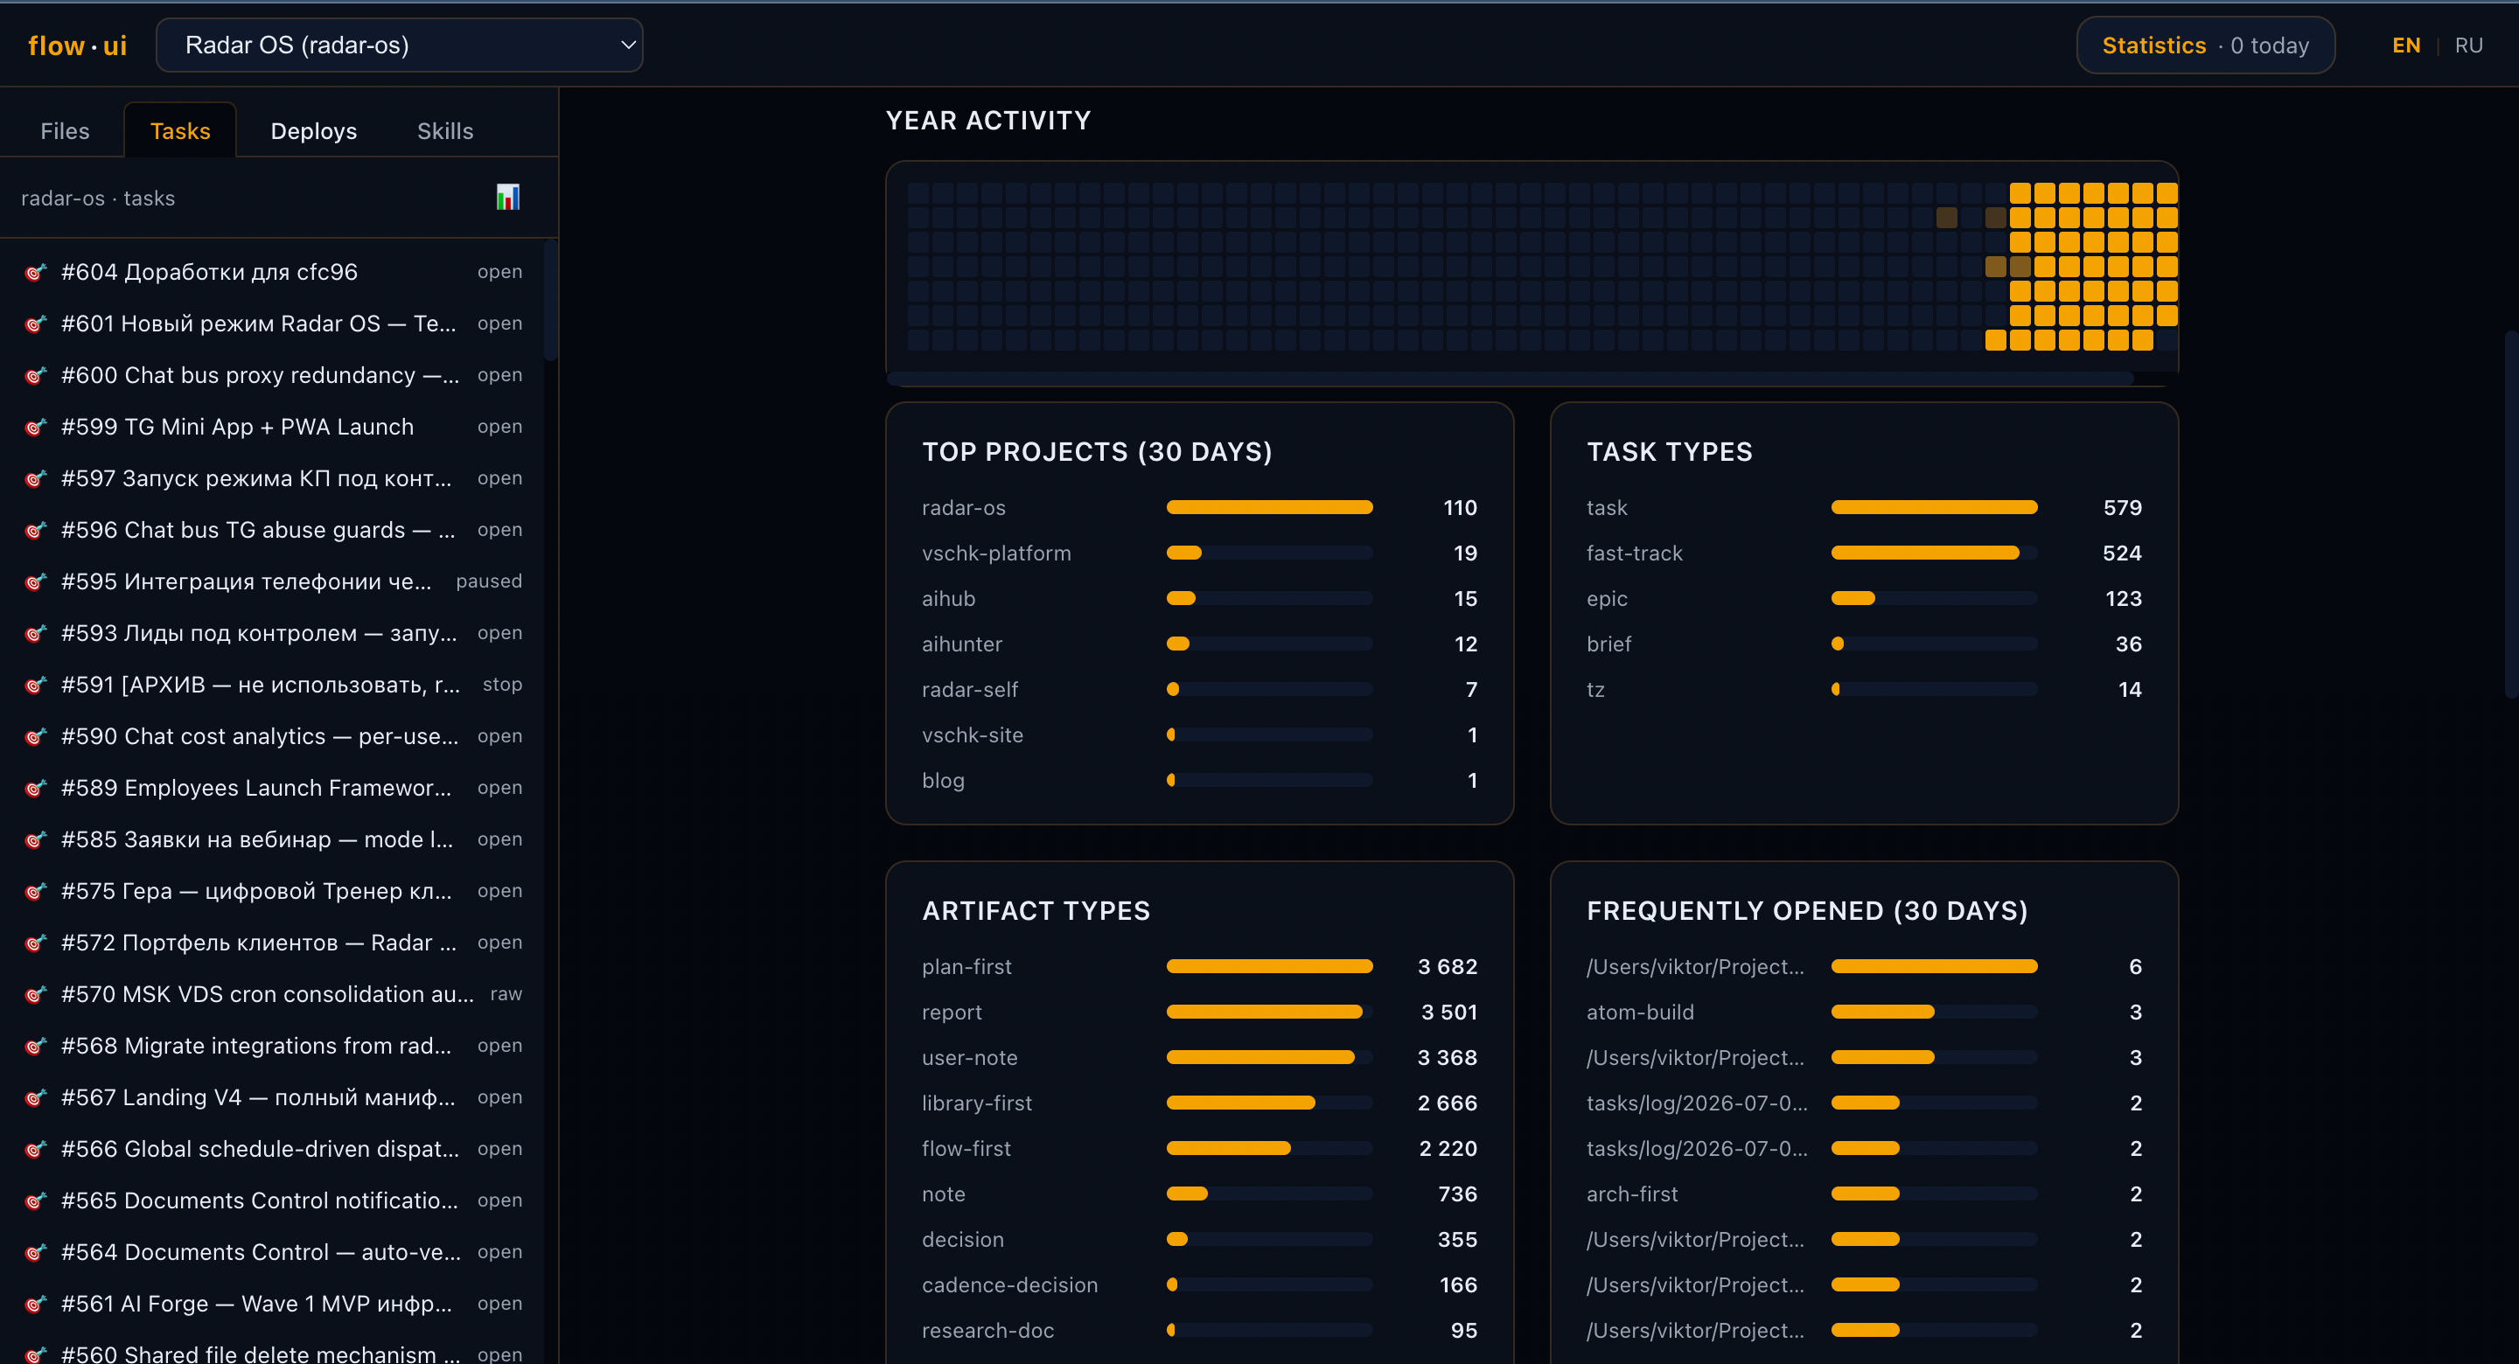Click the target icon beside task #604
2519x1364 pixels.
[35, 272]
